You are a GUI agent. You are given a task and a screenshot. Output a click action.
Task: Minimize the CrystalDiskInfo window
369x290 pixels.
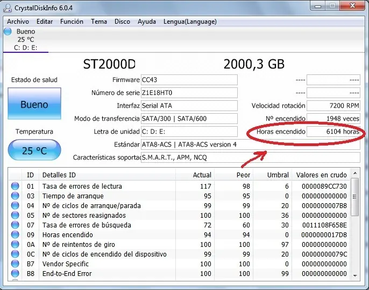(318, 6)
